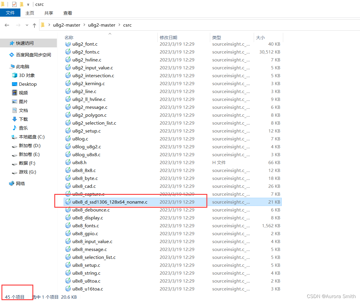Expand chevron before csrc breadcrumb
The image size is (360, 301).
pyautogui.click(x=119, y=25)
